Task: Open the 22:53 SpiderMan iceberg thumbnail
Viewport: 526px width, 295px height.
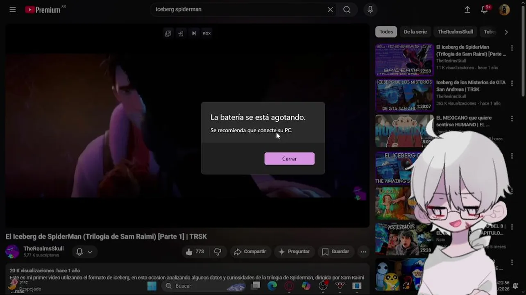Action: [x=404, y=60]
